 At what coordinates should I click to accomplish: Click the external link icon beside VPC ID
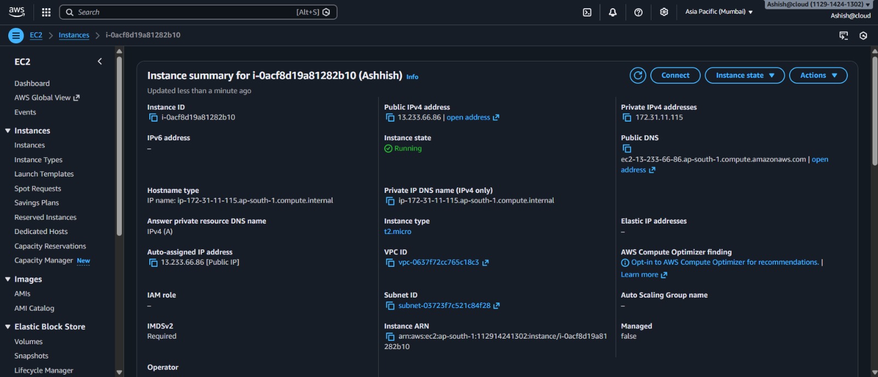point(485,262)
